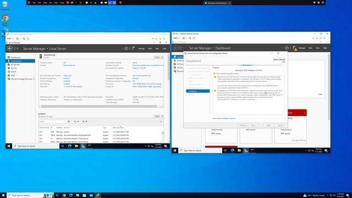Image resolution: width=352 pixels, height=198 pixels.
Task: Open File Explorer in left VM taskbar
Action: tap(76, 146)
